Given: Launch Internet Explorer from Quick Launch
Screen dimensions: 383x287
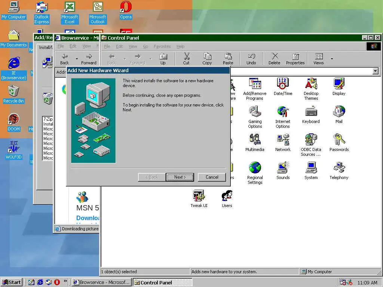Looking at the screenshot, I should tap(40, 283).
